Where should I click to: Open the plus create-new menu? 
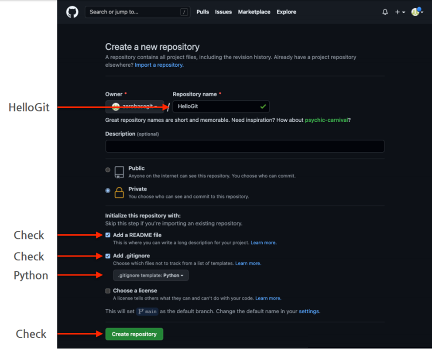[400, 12]
